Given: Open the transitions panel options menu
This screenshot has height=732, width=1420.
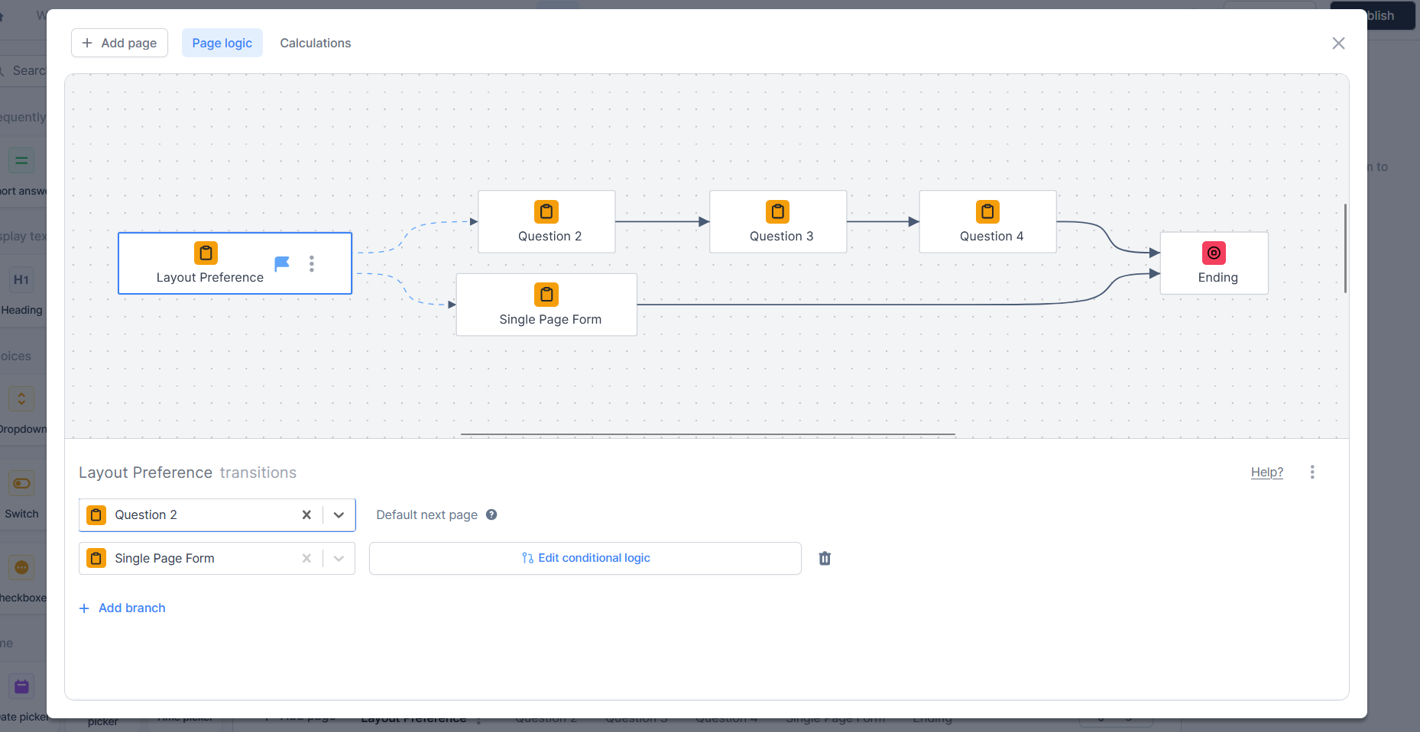Looking at the screenshot, I should click(x=1312, y=472).
